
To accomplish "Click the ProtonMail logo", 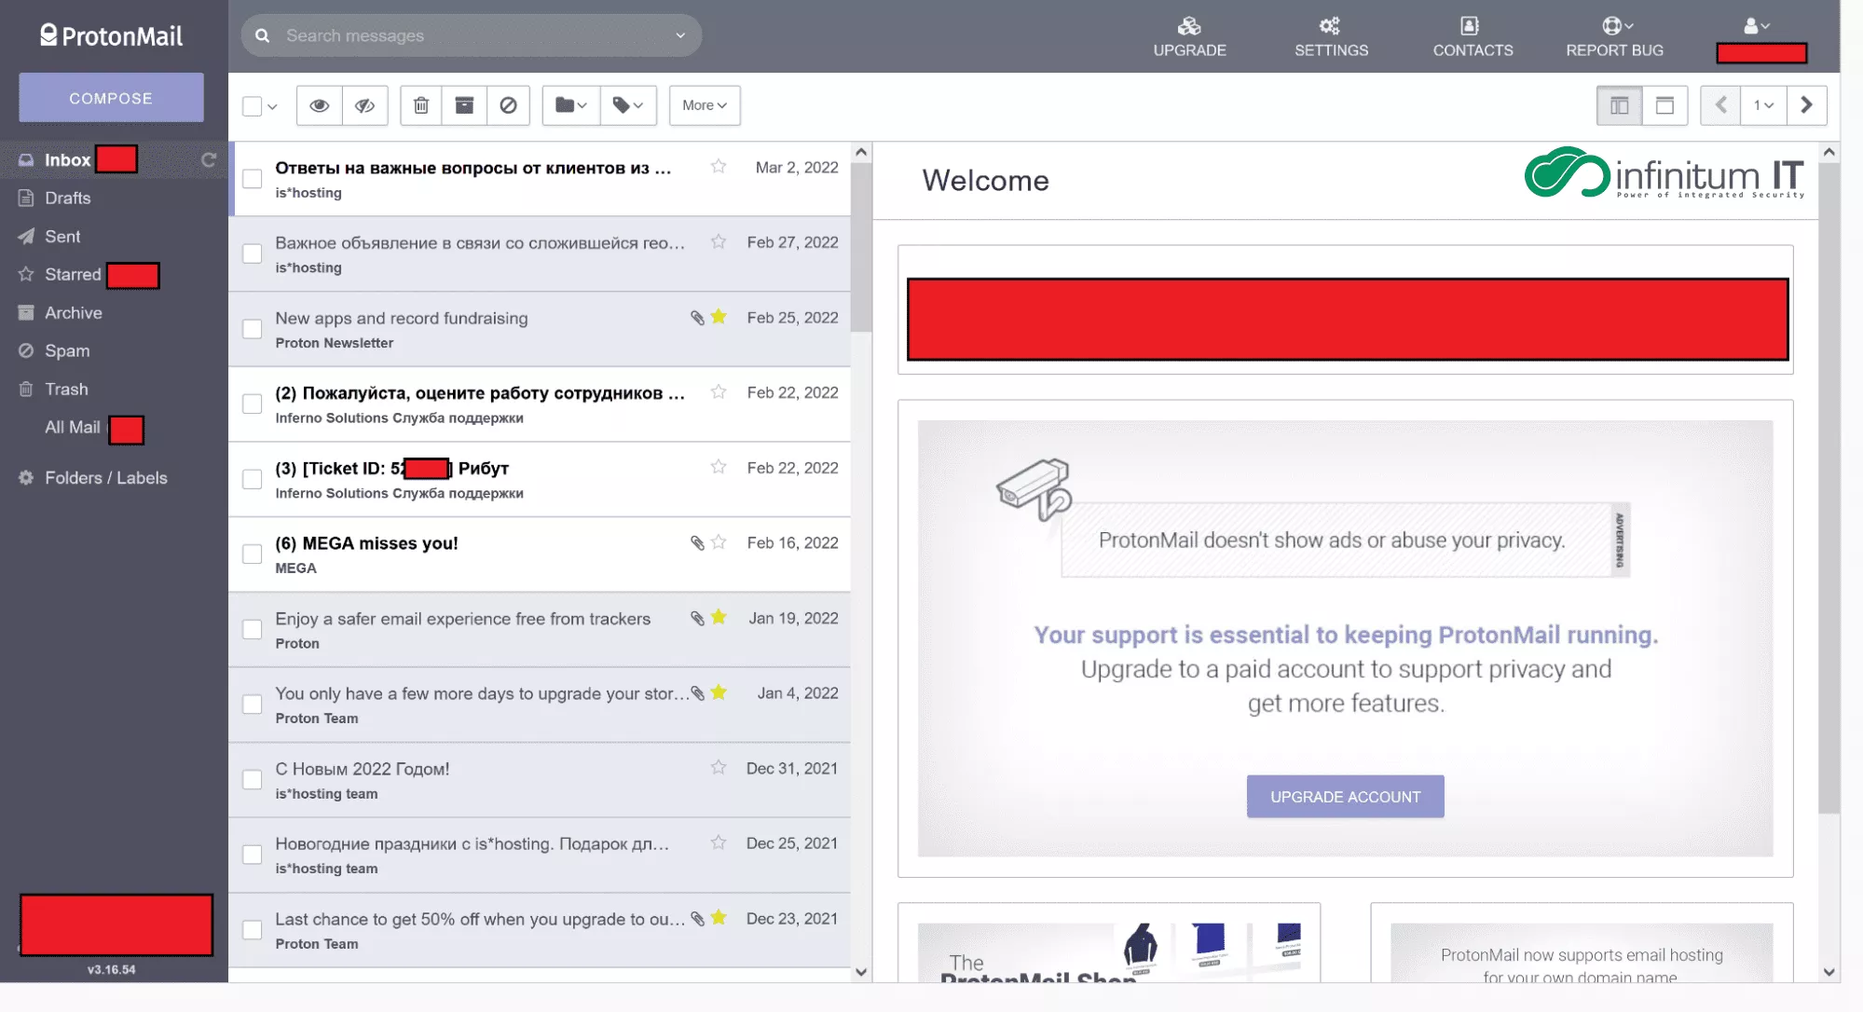I will coord(111,35).
